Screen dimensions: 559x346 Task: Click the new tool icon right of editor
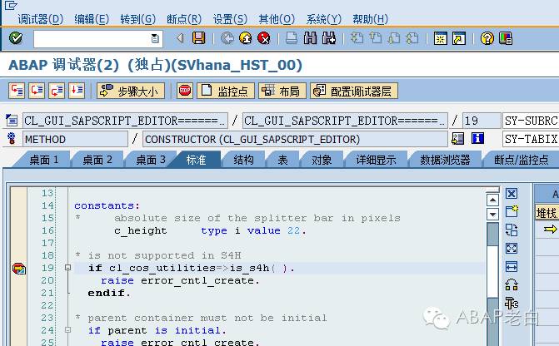pos(512,211)
